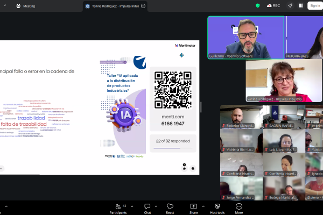Click the AI Companion sparkle icon

pos(290,5)
